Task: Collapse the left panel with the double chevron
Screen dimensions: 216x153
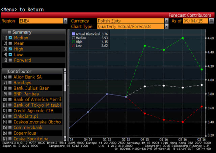Action: (68, 85)
